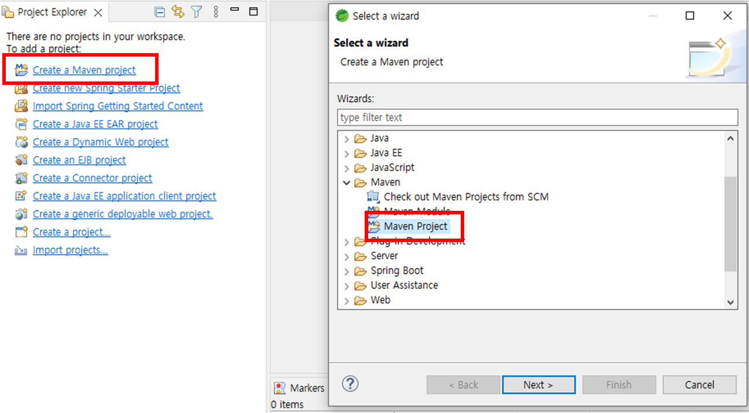This screenshot has height=413, width=749.
Task: Open Create a Connector project link
Action: [93, 178]
